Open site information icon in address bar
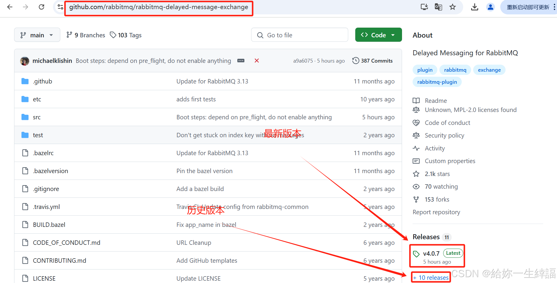557x283 pixels. click(x=60, y=7)
